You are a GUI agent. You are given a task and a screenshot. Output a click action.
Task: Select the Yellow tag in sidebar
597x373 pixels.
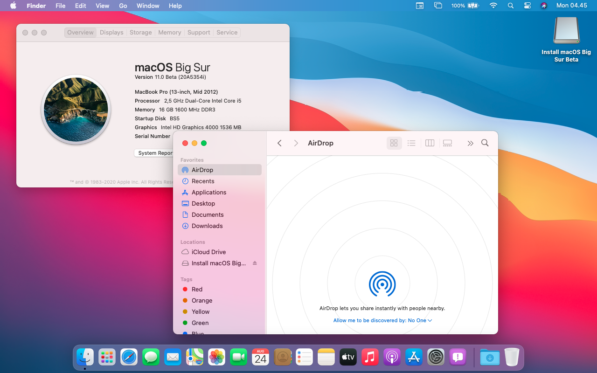tap(220, 311)
